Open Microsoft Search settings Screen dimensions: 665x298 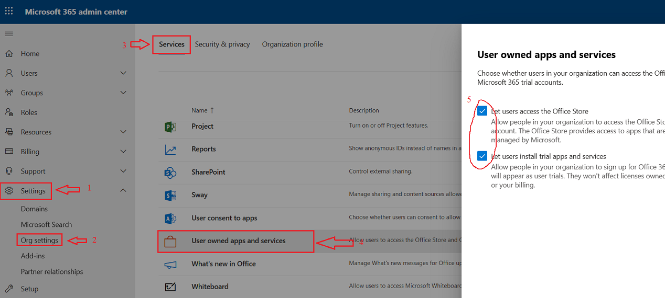(x=46, y=224)
